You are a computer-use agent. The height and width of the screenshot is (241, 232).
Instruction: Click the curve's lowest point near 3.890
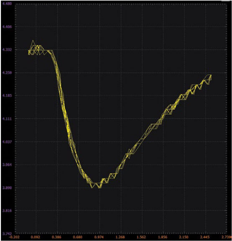pos(99,188)
